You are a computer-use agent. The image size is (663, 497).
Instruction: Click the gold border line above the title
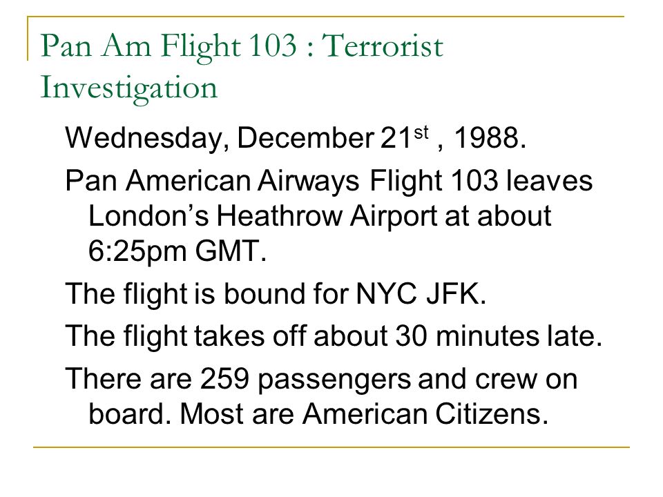(x=325, y=17)
